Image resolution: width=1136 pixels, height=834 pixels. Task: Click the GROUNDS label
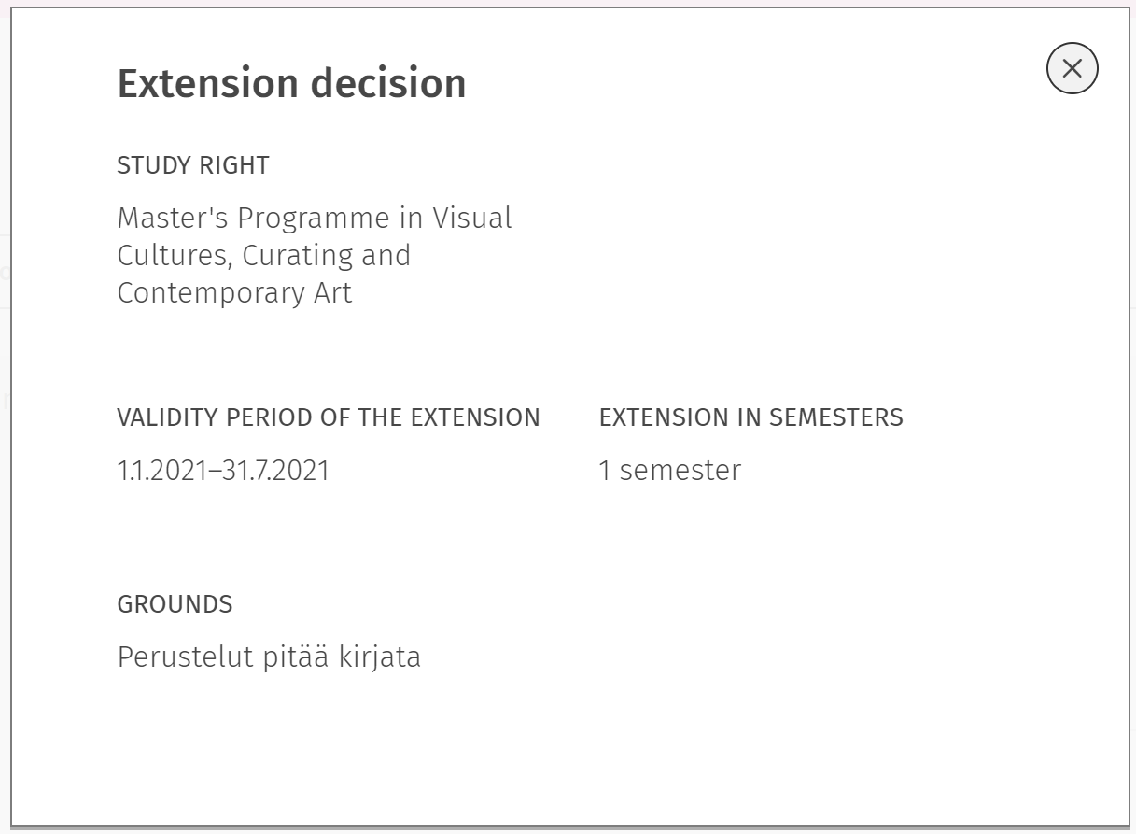pyautogui.click(x=175, y=604)
